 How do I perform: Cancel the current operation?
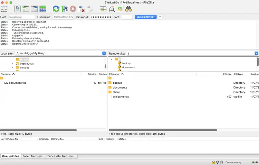point(73,9)
